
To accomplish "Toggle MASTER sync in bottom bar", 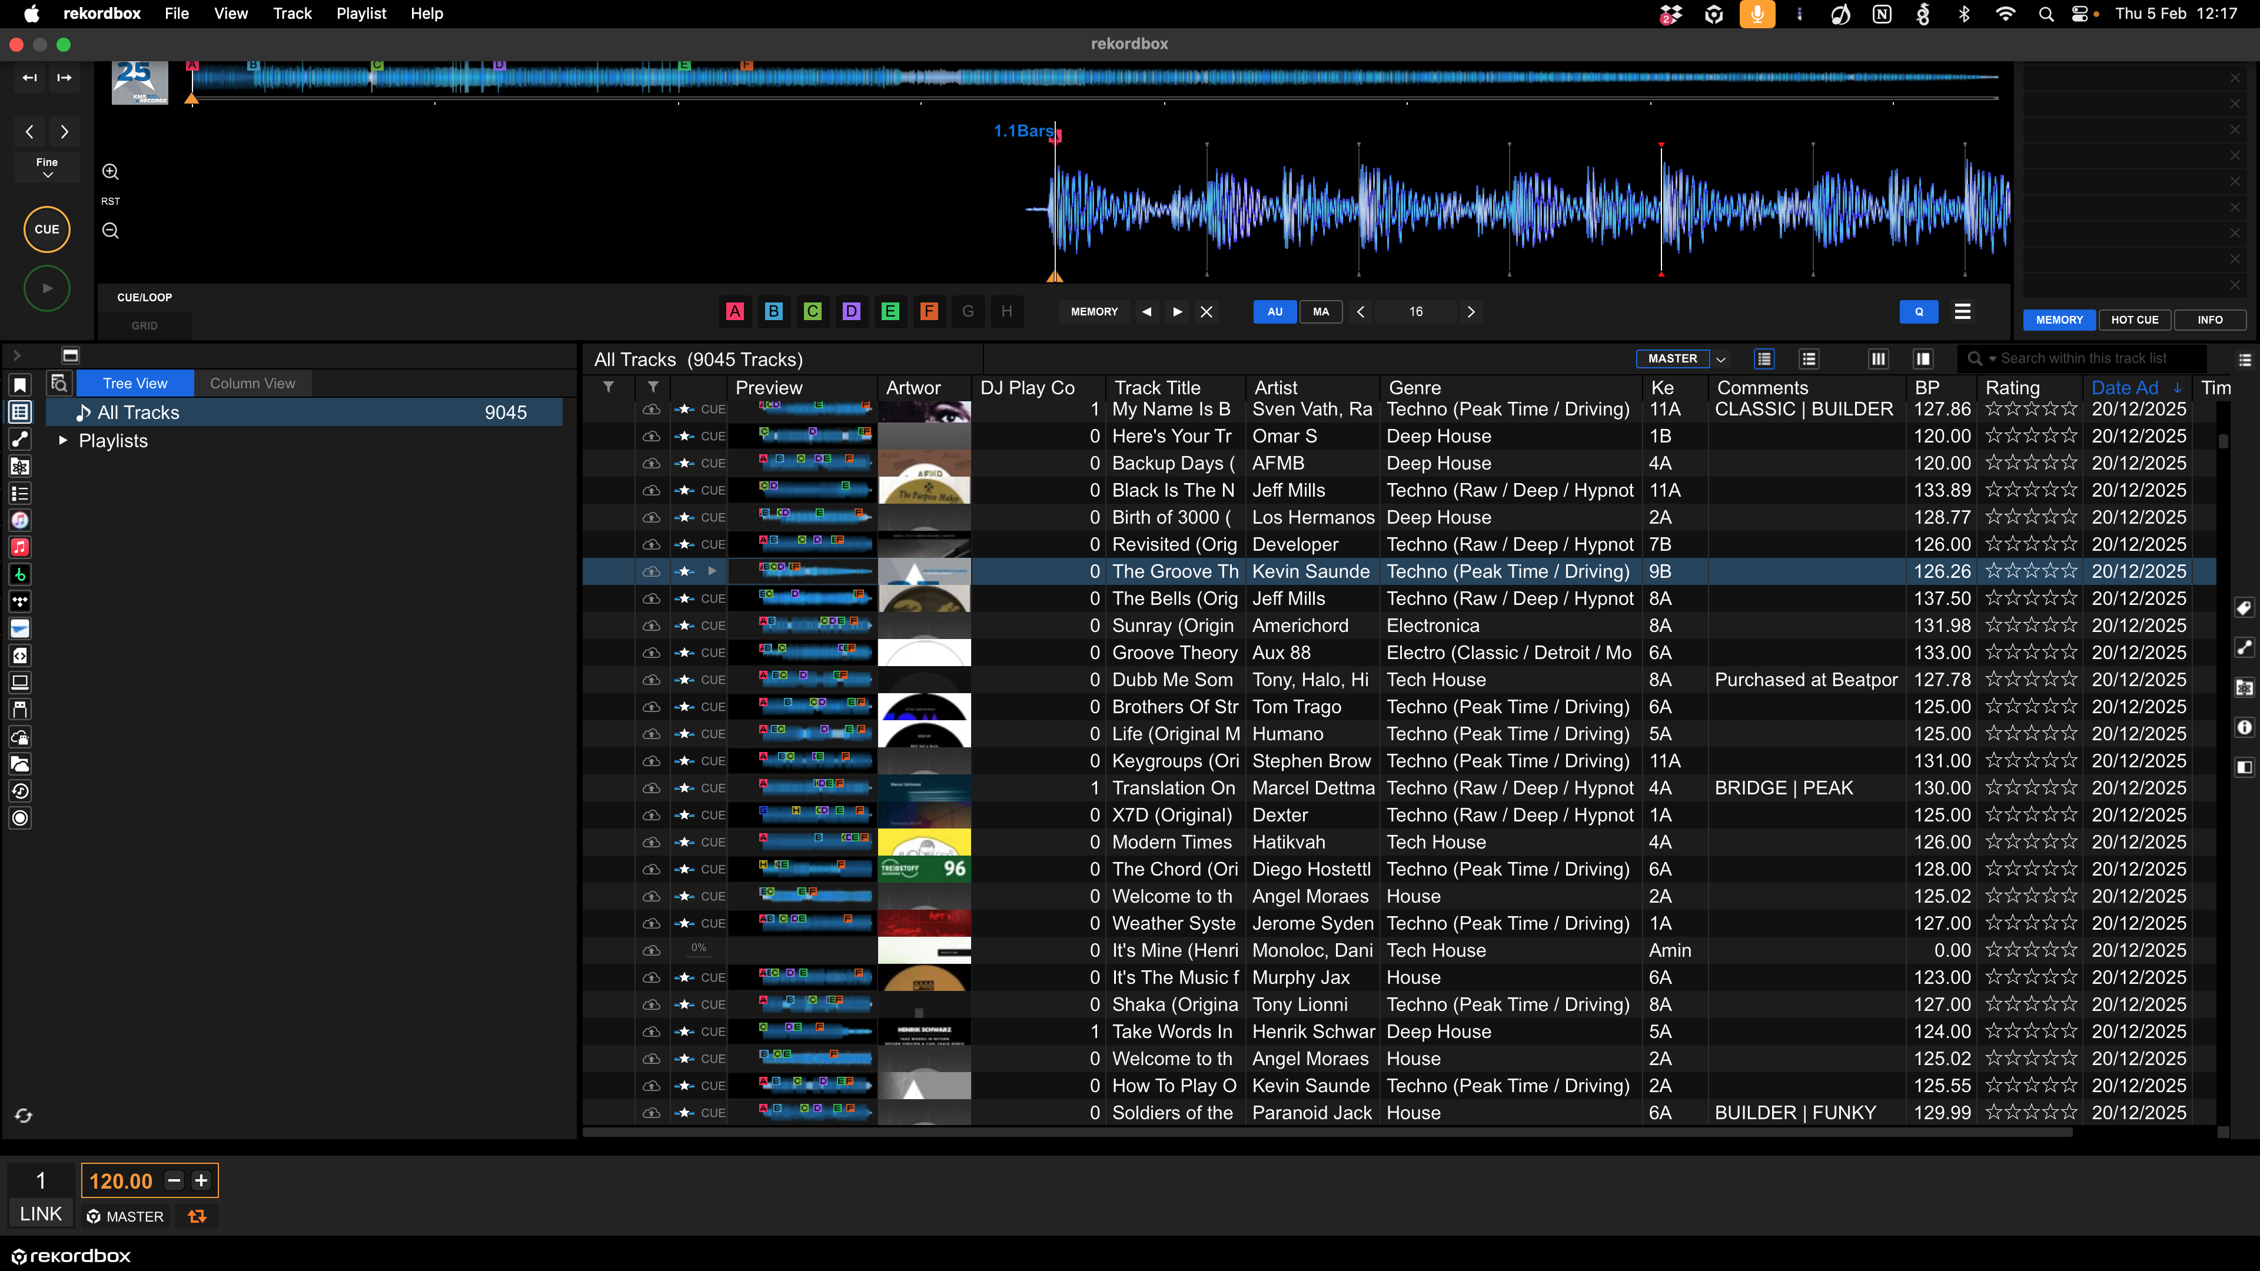I will point(125,1217).
